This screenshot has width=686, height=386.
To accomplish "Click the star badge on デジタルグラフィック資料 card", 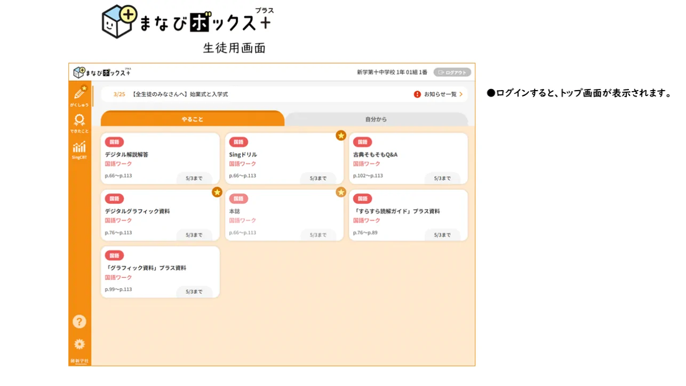I will (x=217, y=192).
